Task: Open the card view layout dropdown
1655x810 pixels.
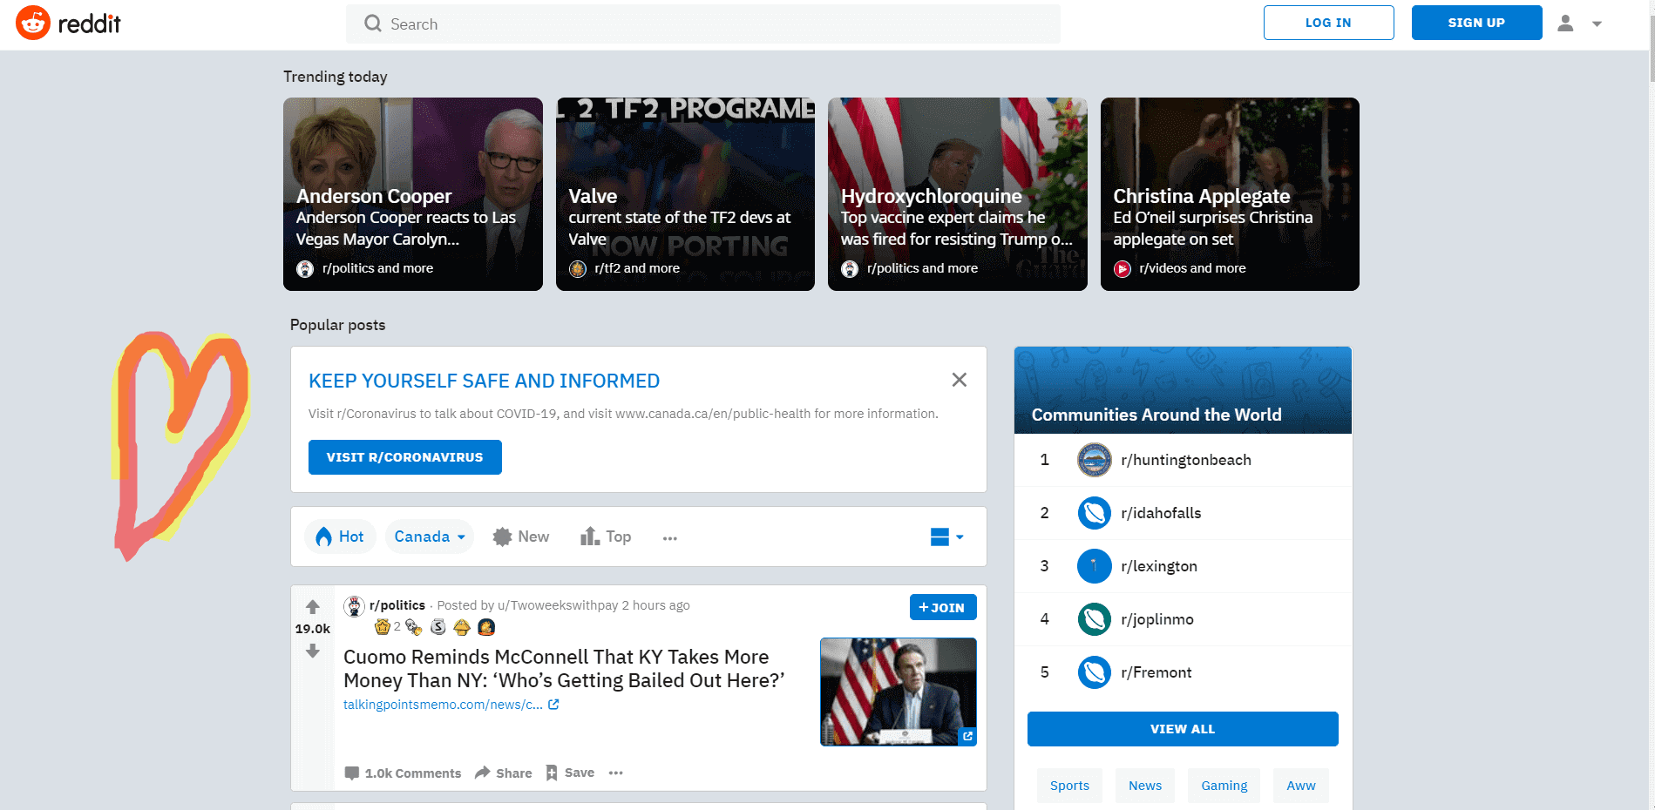Action: coord(946,537)
